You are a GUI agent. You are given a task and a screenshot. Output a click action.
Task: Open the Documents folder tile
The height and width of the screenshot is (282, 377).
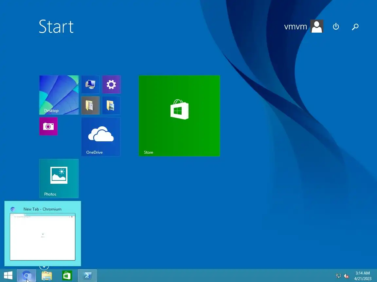(90, 105)
